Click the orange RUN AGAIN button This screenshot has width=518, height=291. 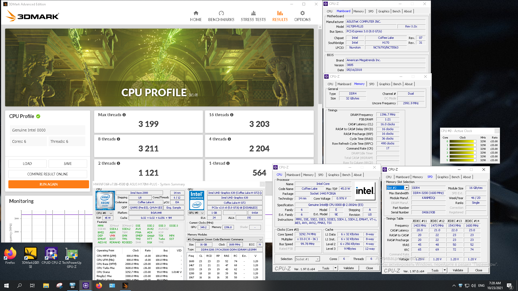point(49,184)
